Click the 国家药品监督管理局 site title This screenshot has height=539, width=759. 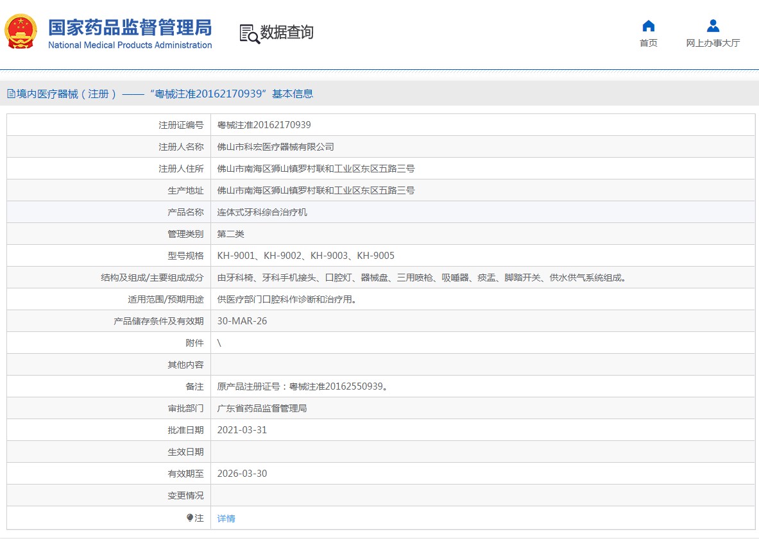130,28
